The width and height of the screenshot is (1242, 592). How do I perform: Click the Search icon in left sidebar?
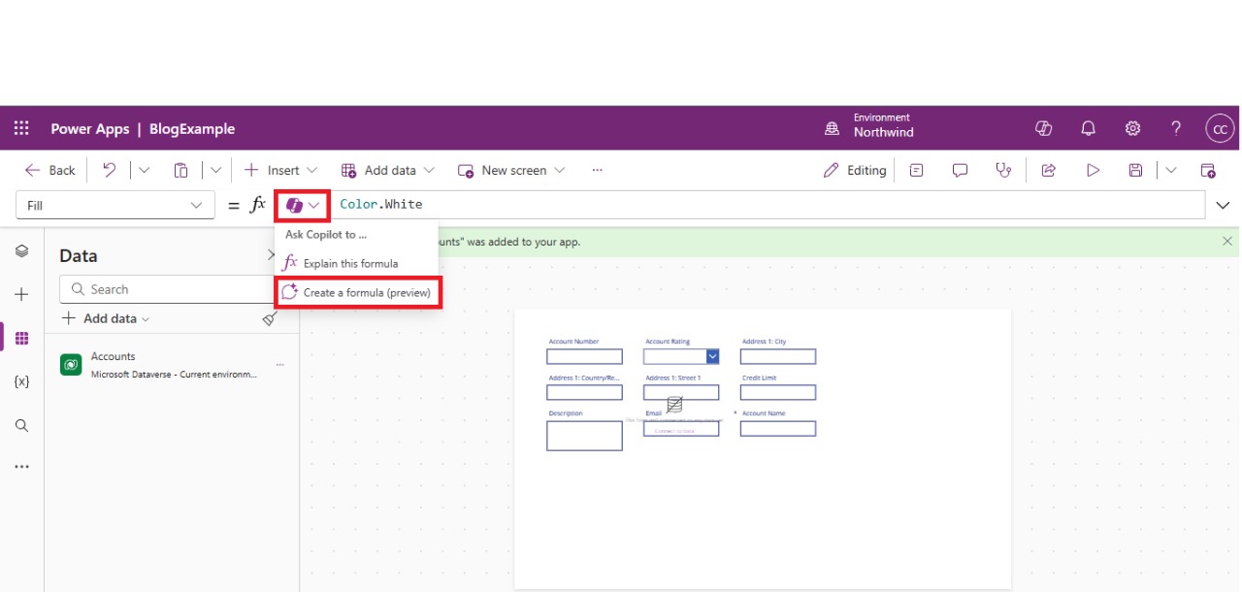(x=21, y=425)
